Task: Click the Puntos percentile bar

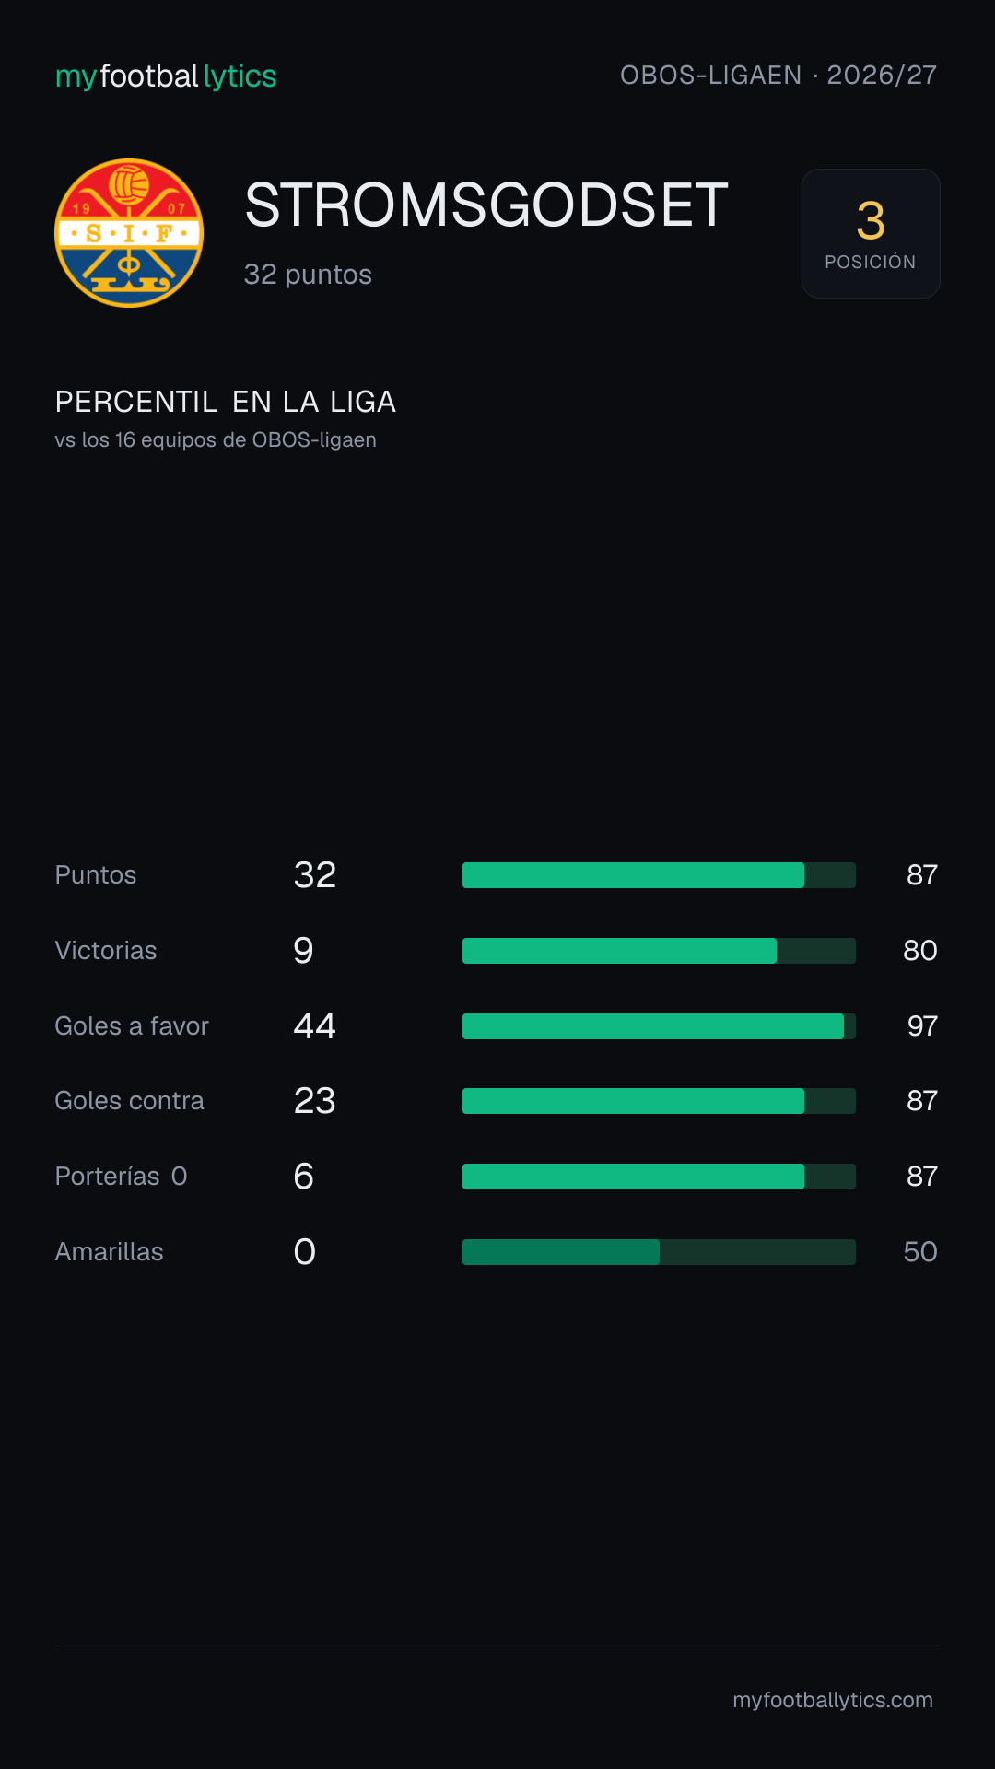Action: (x=659, y=875)
